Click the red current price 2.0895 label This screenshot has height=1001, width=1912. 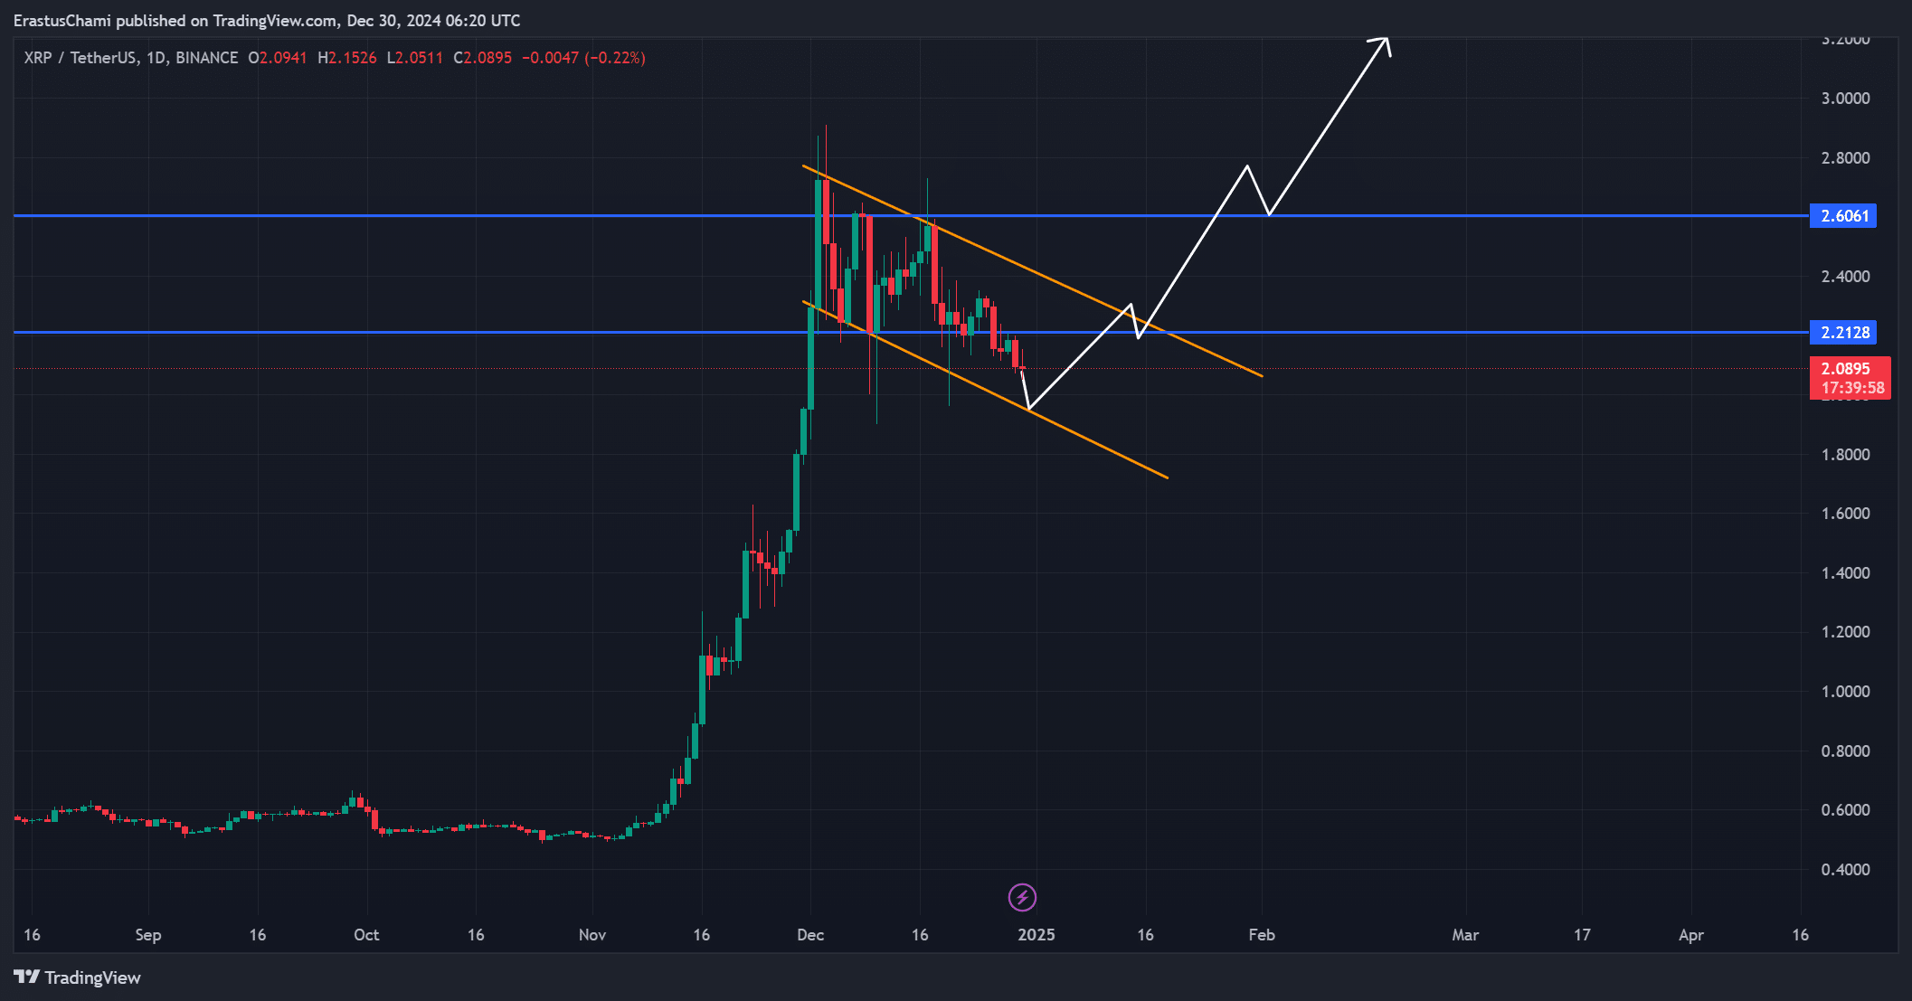click(1845, 368)
